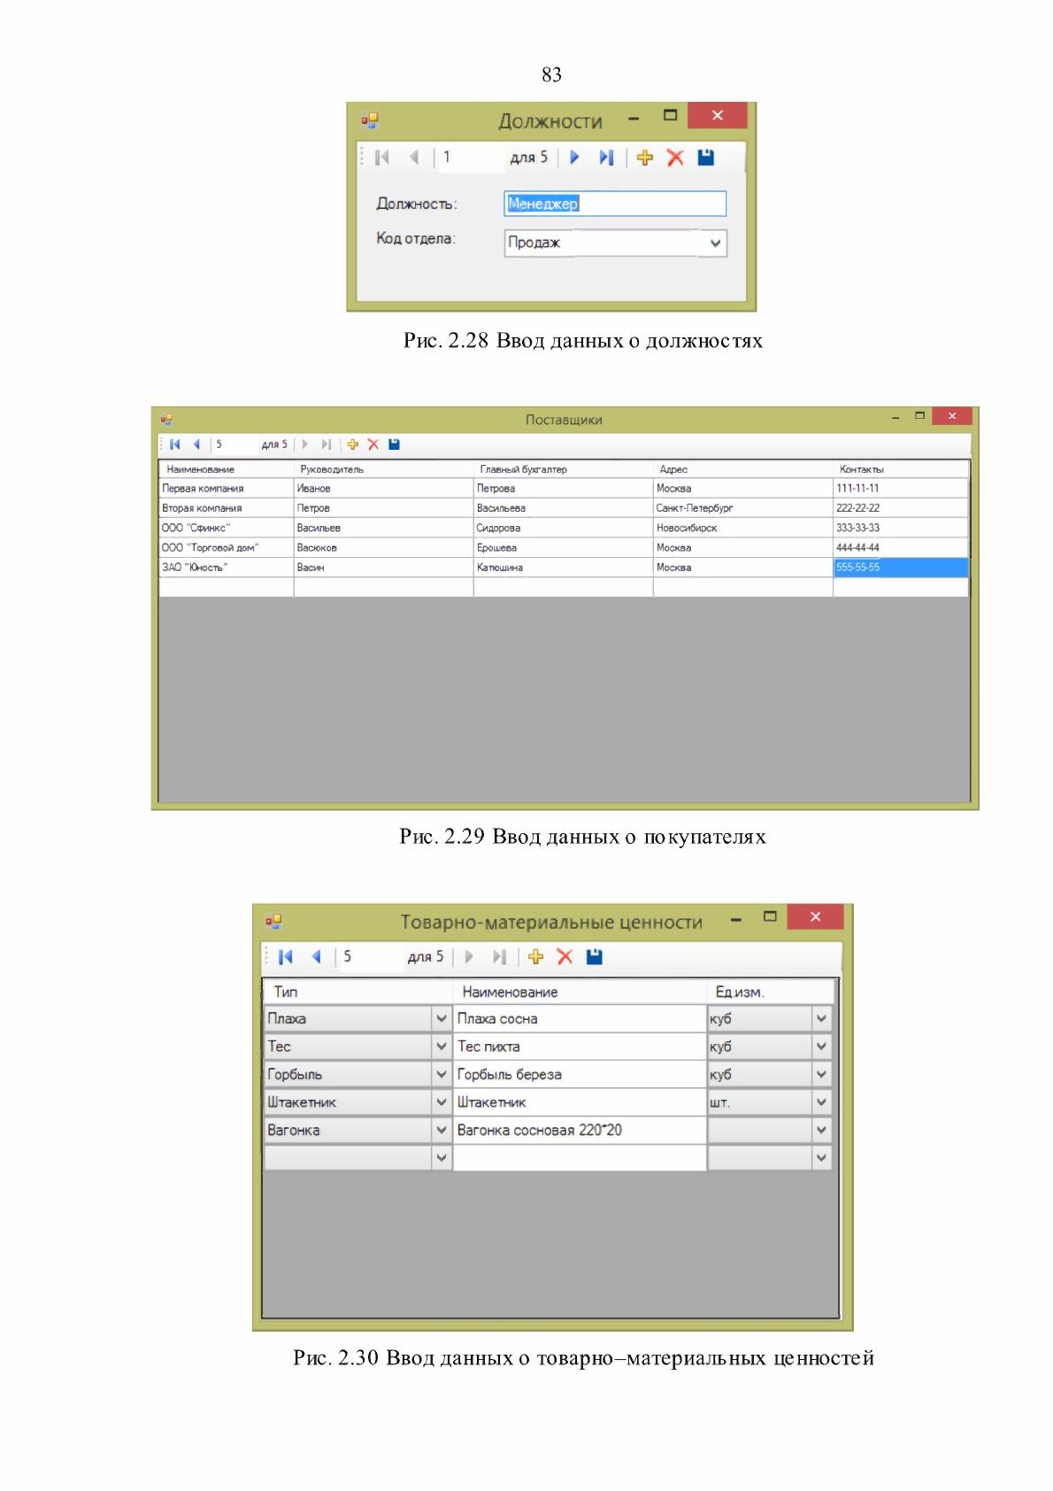Save changes in Товарно-материальные ценности toolbar
1053x1491 pixels.
[x=595, y=956]
